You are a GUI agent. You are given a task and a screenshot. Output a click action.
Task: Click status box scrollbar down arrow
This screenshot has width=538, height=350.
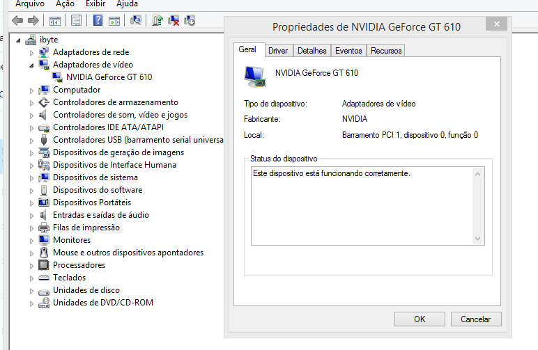[x=477, y=239]
